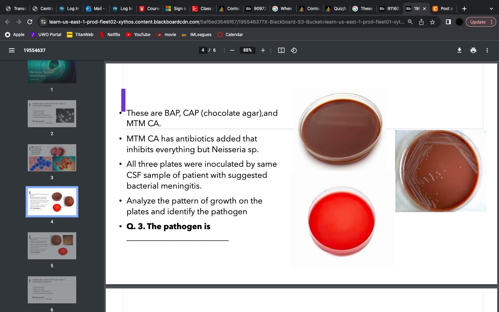
Task: Switch to the Netflix bookmark
Action: (110, 35)
